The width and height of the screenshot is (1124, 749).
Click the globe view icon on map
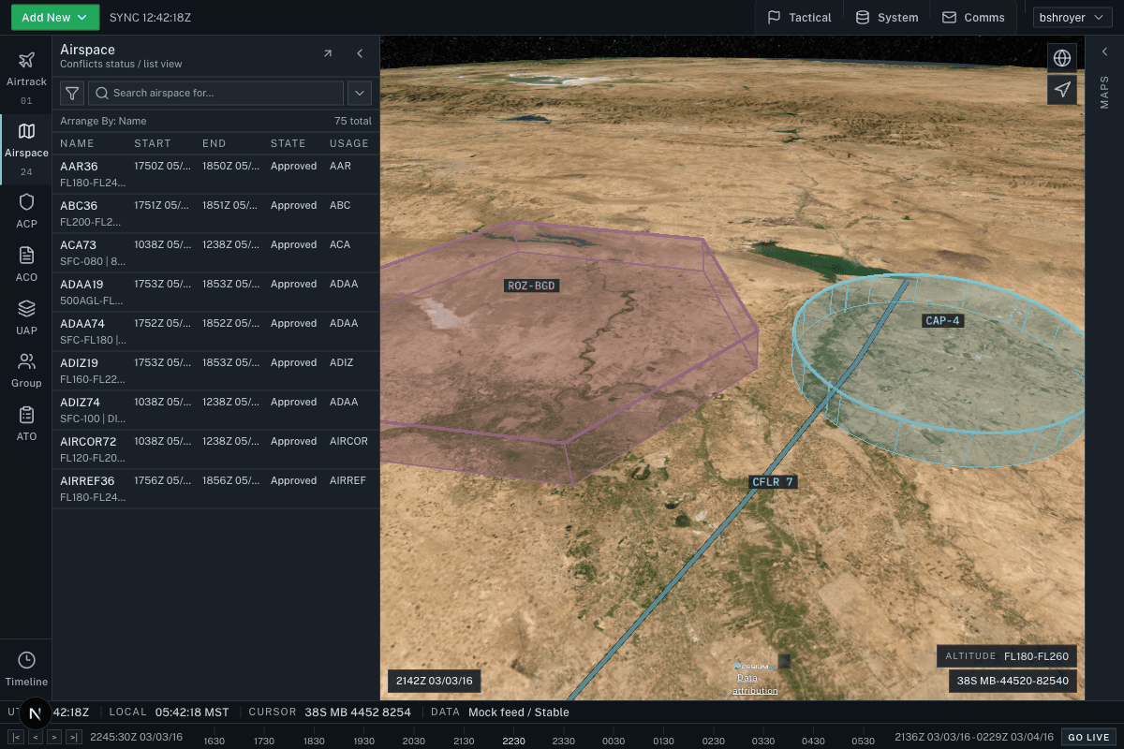(x=1062, y=58)
